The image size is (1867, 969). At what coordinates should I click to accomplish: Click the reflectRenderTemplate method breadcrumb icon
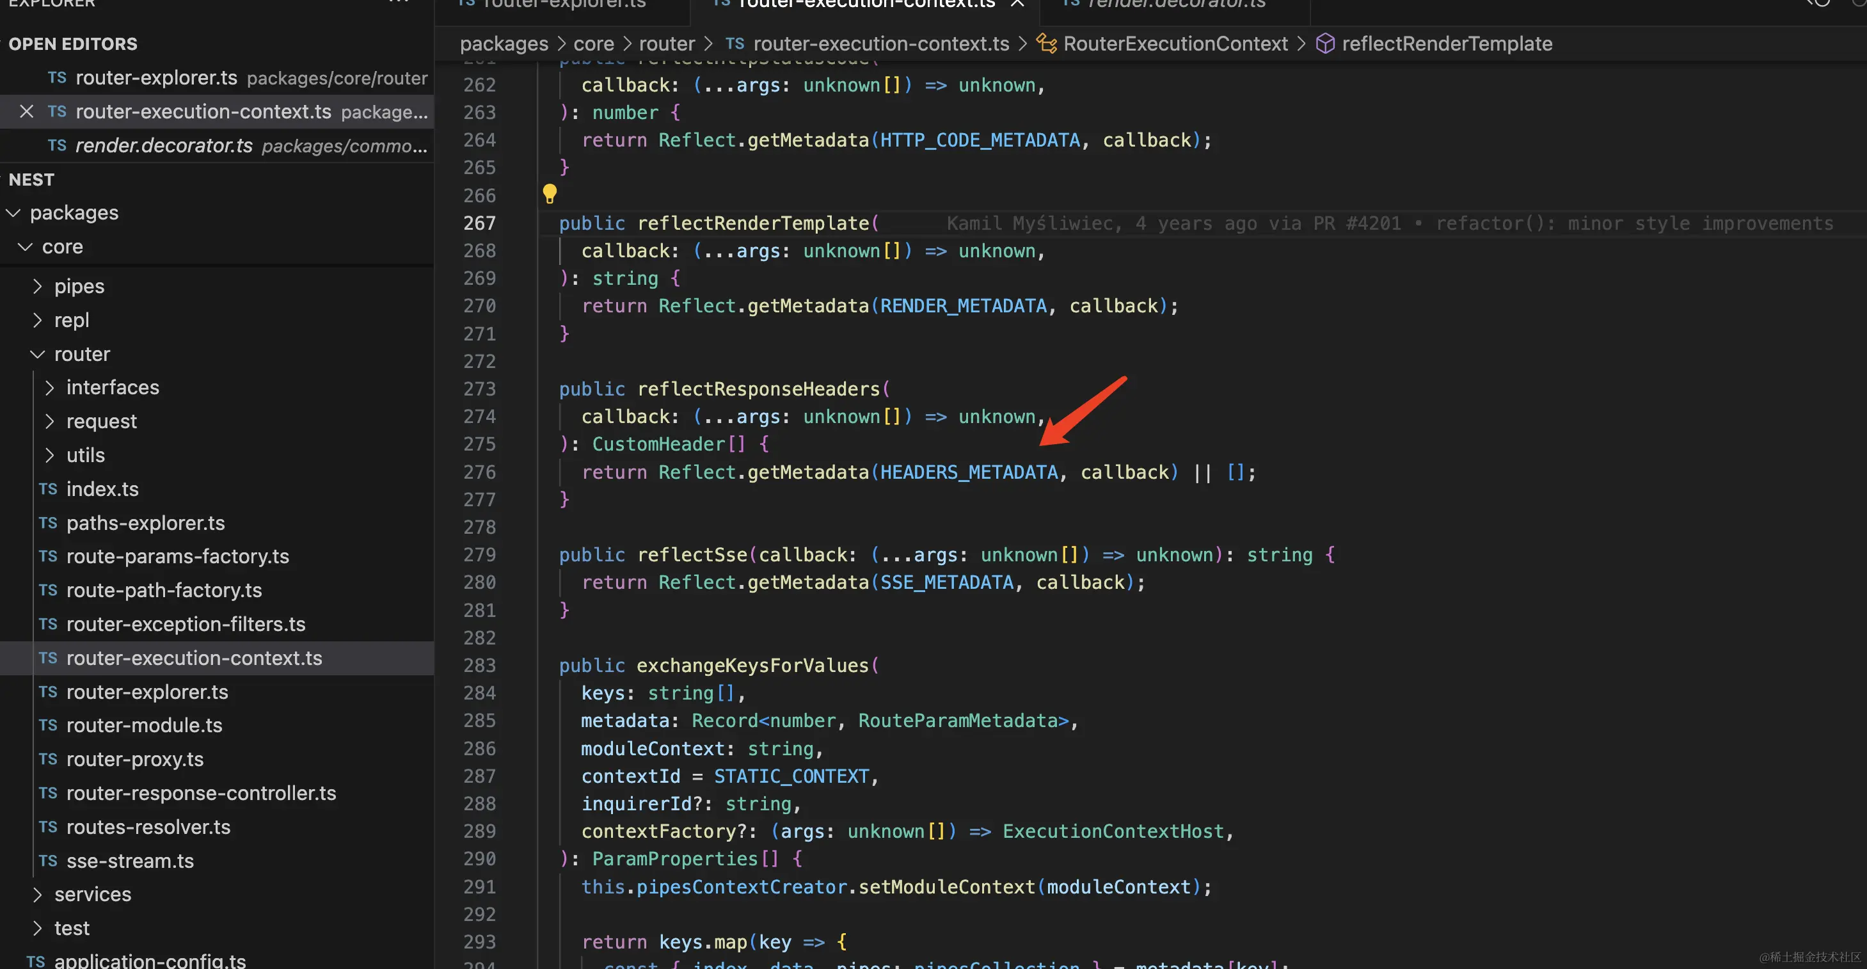(x=1325, y=44)
